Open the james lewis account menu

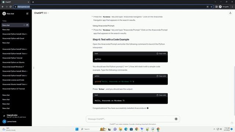tap(15, 121)
